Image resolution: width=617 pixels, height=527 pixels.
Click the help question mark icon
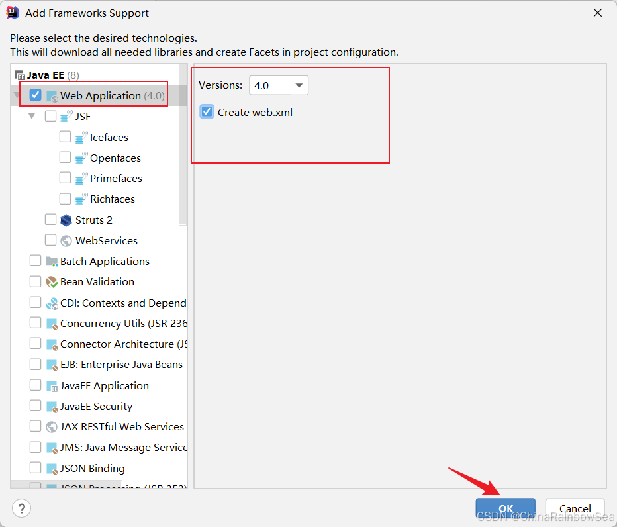tap(21, 508)
